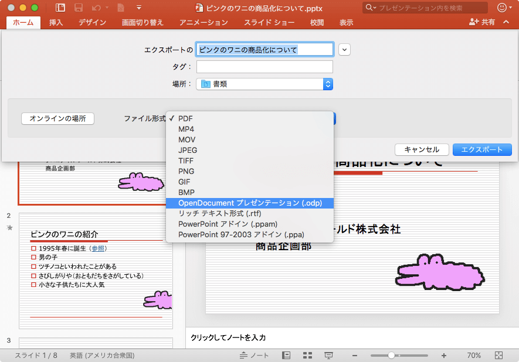Select MP4 file format
Image resolution: width=519 pixels, height=362 pixels.
(x=250, y=129)
